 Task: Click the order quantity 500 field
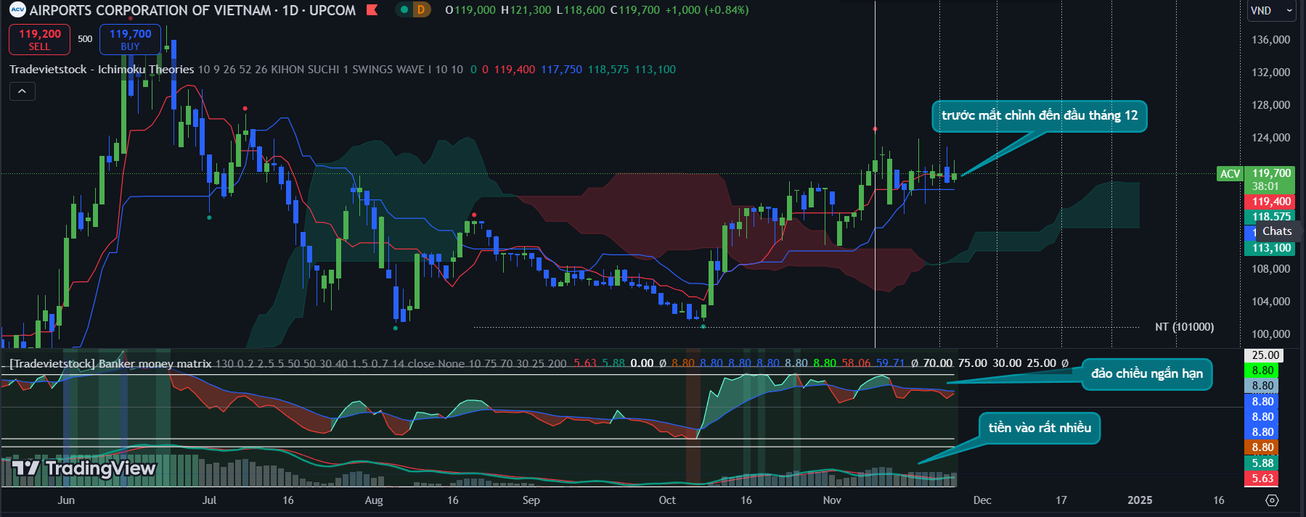85,39
